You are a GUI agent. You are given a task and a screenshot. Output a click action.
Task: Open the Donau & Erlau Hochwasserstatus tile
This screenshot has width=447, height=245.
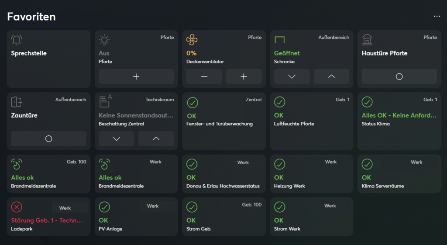[x=223, y=174]
